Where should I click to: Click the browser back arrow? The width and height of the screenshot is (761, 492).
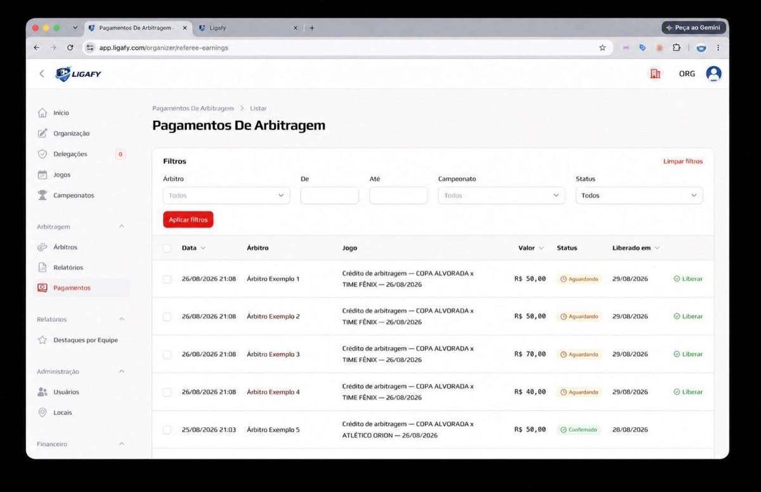[x=36, y=48]
